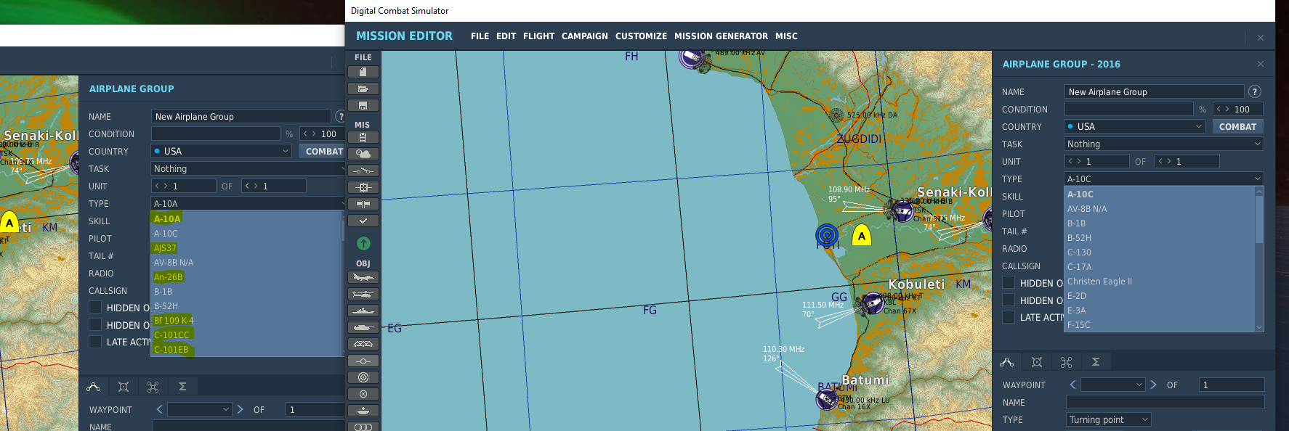Go to next waypoint arrow in 2016 panel
This screenshot has width=1289, height=431.
tap(1153, 385)
